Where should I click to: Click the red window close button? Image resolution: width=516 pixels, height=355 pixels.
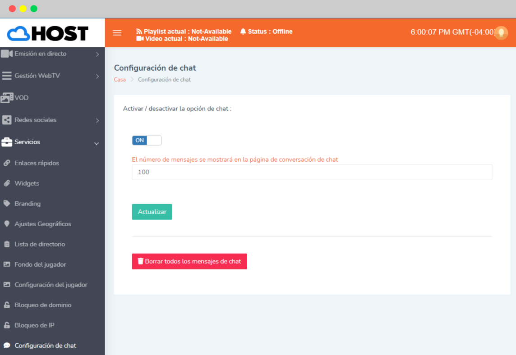coord(12,9)
